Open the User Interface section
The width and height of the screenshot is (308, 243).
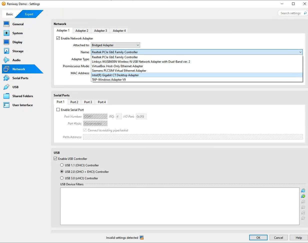click(22, 105)
